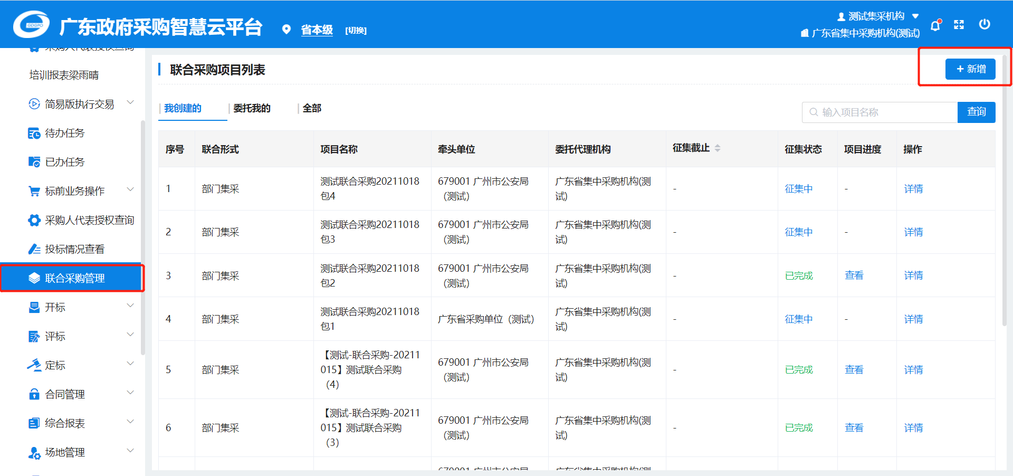Viewport: 1013px width, 476px height.
Task: Click the location pin icon in header
Action: [286, 30]
